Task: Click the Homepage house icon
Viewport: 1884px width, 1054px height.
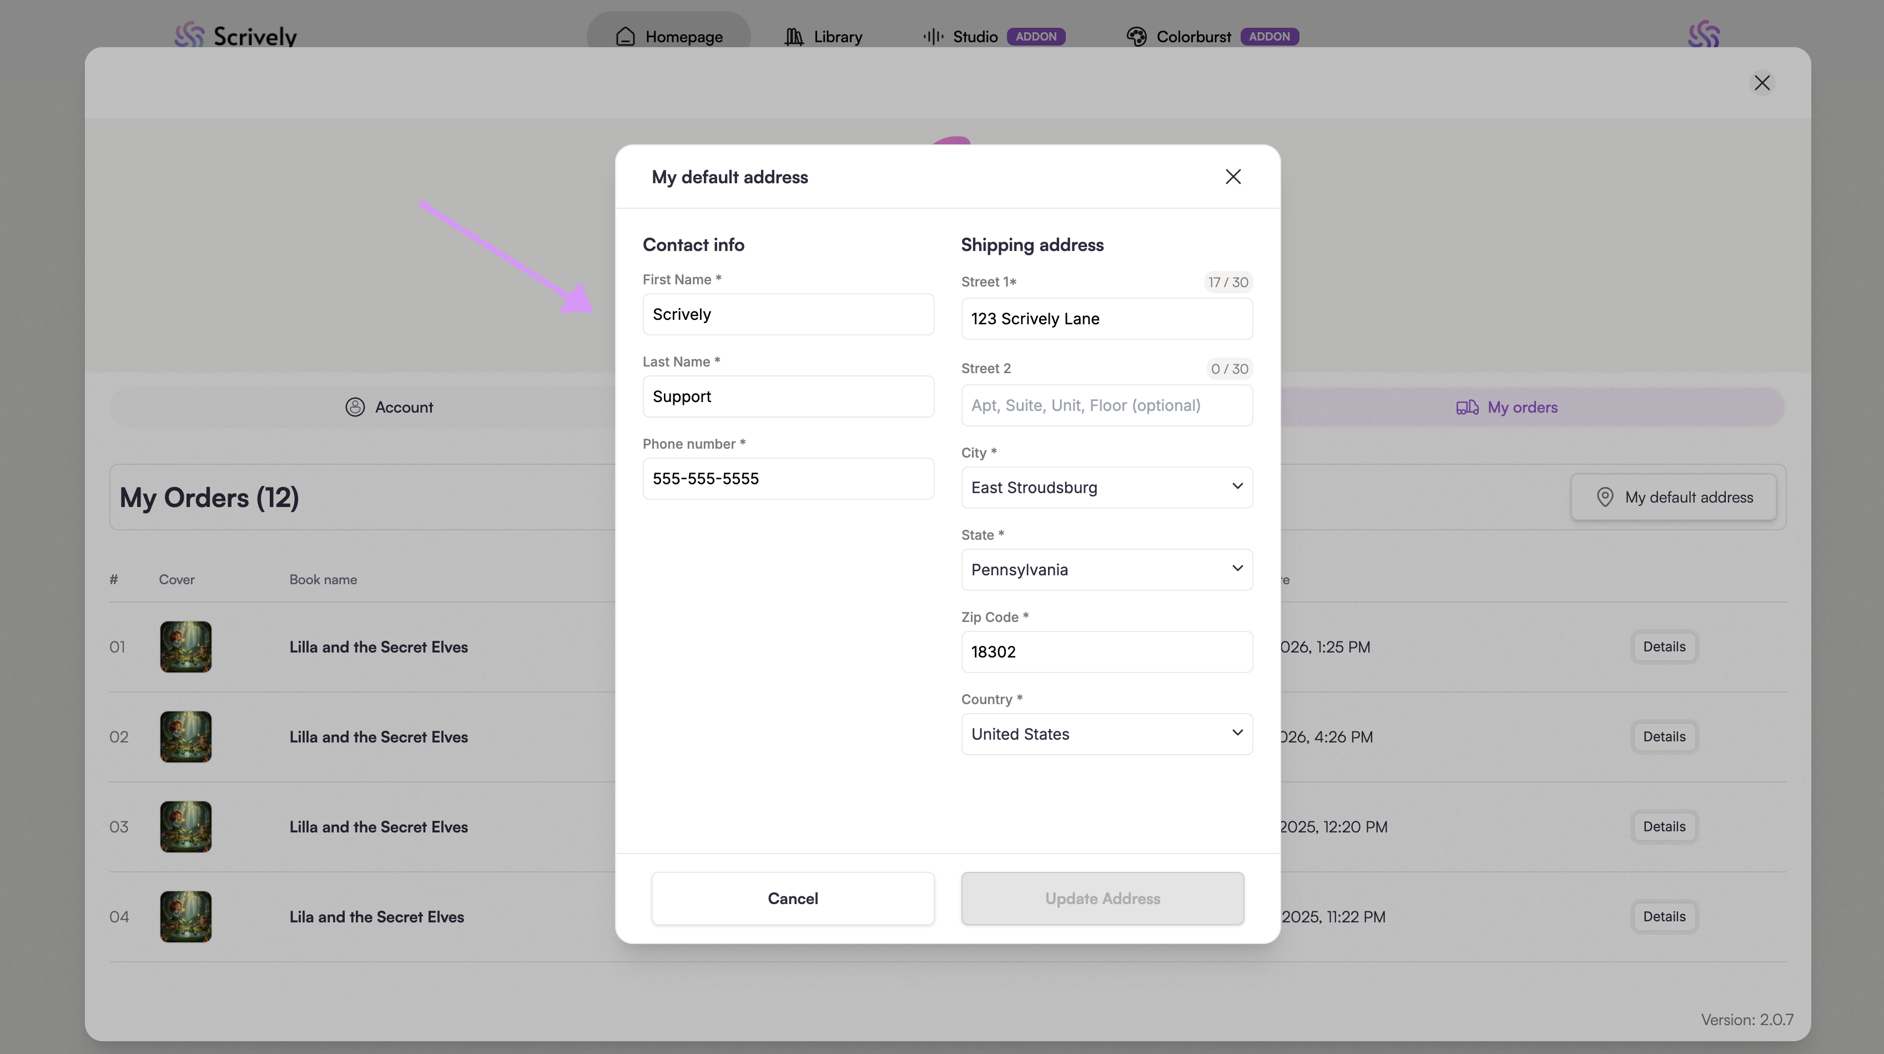Action: (x=624, y=37)
